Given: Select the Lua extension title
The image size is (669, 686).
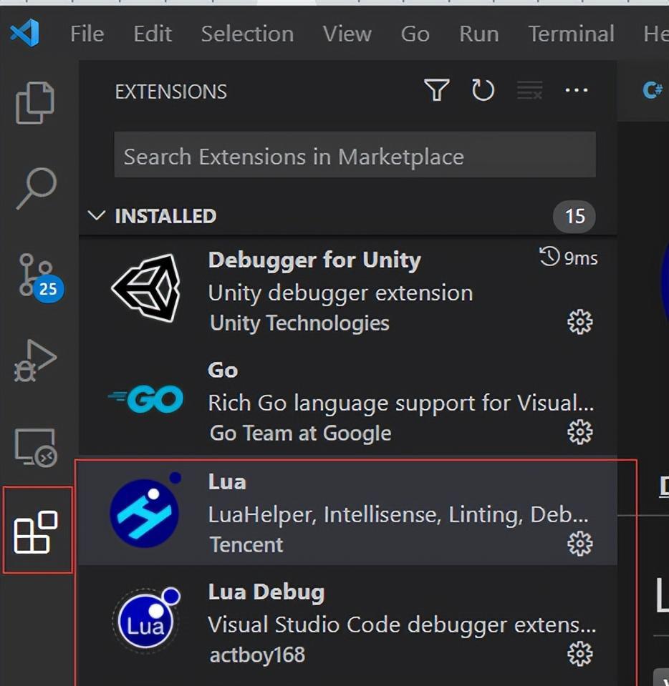Looking at the screenshot, I should (x=227, y=481).
